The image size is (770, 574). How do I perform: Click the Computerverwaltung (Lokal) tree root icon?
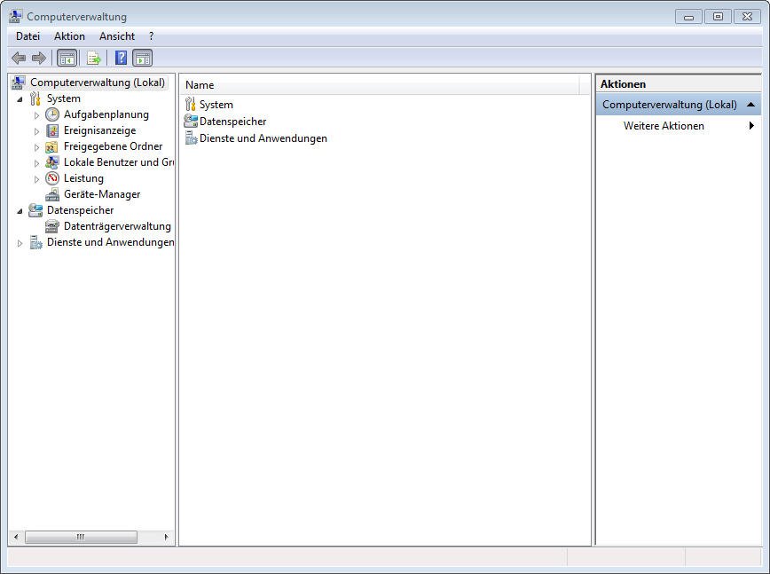coord(18,83)
